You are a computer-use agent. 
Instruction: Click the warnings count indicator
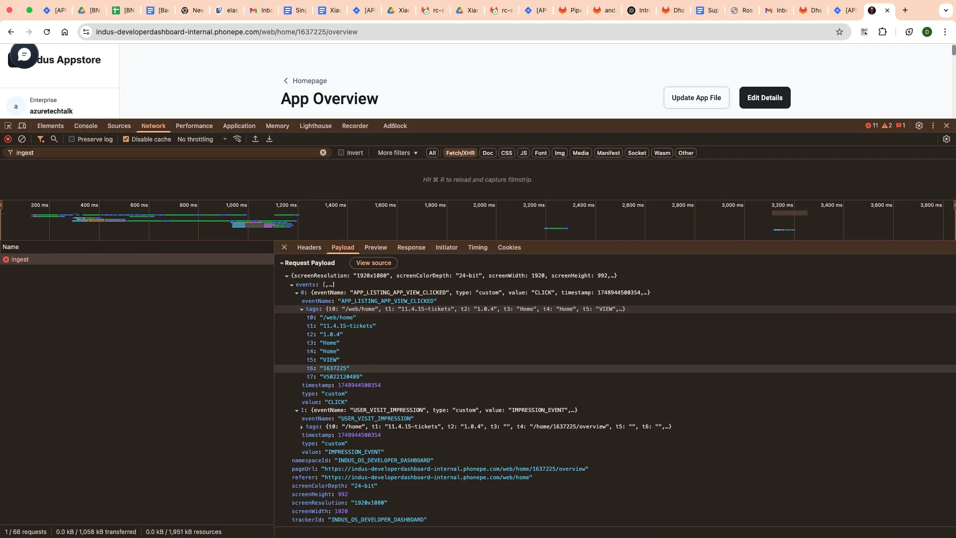tap(887, 126)
